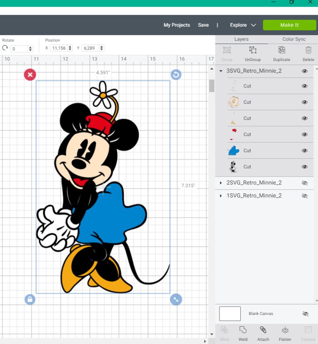The width and height of the screenshot is (318, 344).
Task: Select the 1SVG_Retro_Minnie_2 layer name
Action: click(254, 195)
